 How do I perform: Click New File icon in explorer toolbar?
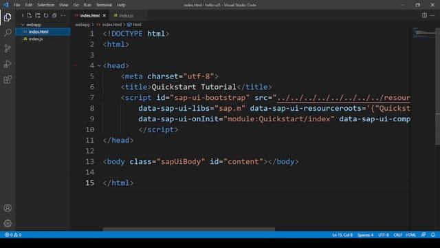point(30,15)
